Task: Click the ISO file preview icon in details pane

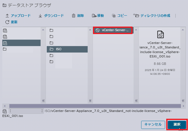Action: [160, 34]
